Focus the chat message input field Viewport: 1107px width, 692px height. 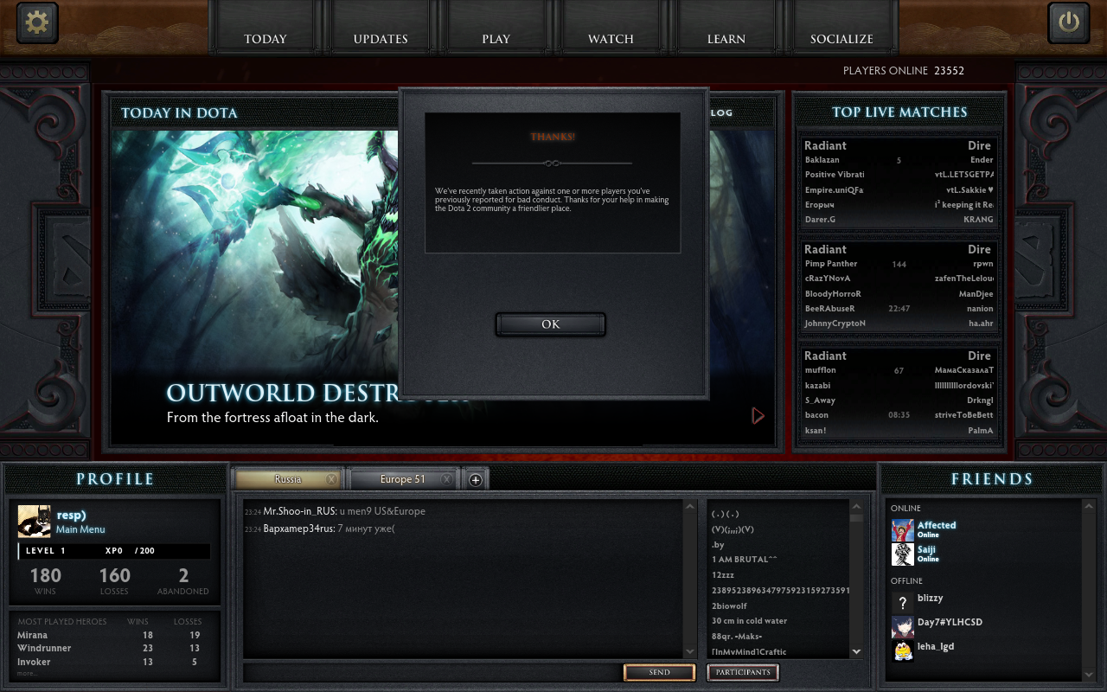coord(432,672)
